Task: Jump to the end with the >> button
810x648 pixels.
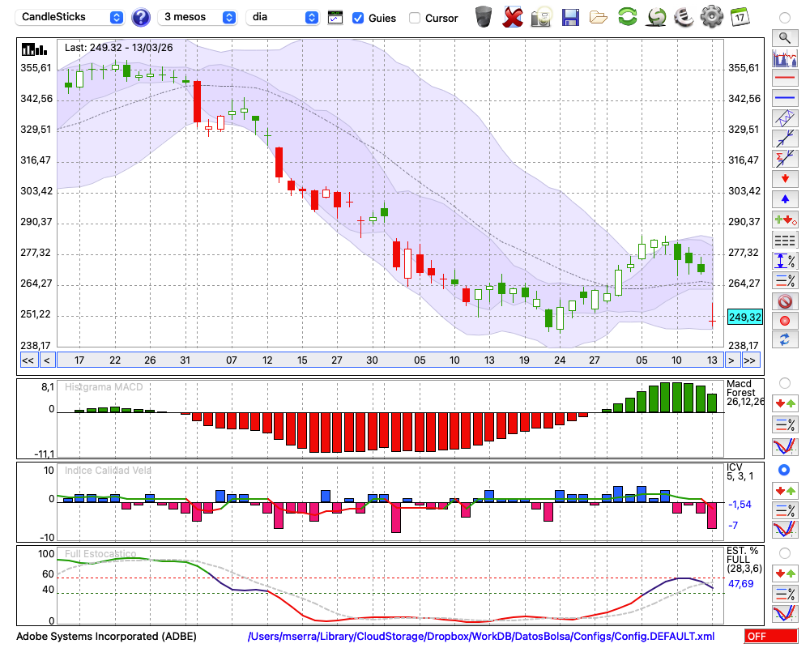Action: coord(751,360)
